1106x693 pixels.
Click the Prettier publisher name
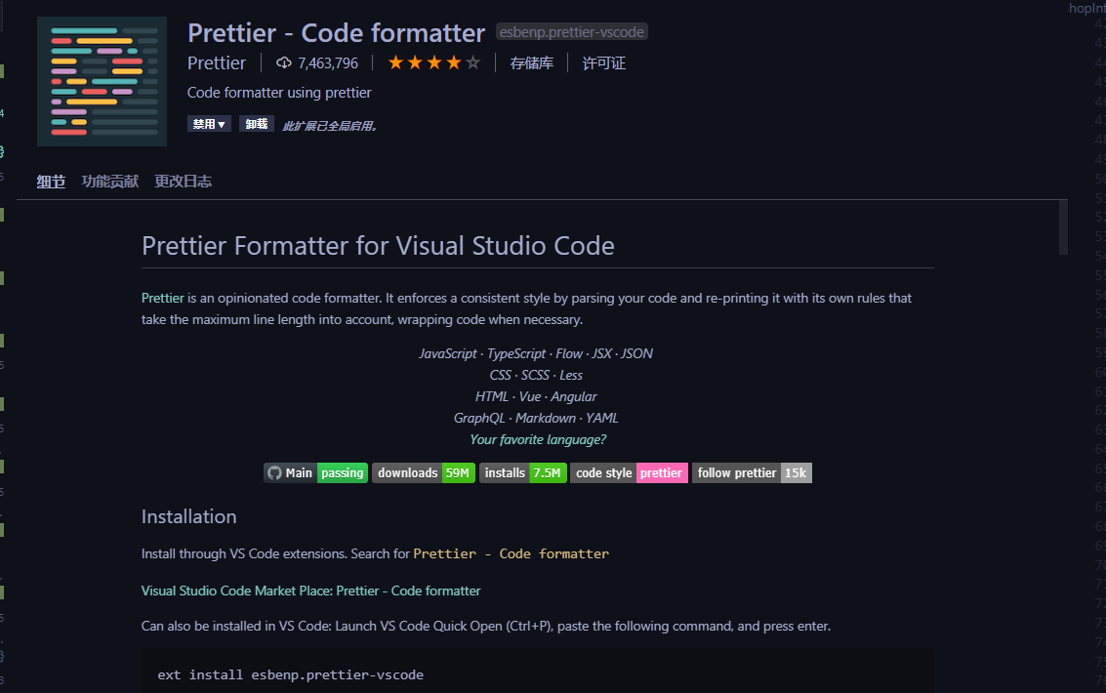coord(217,62)
